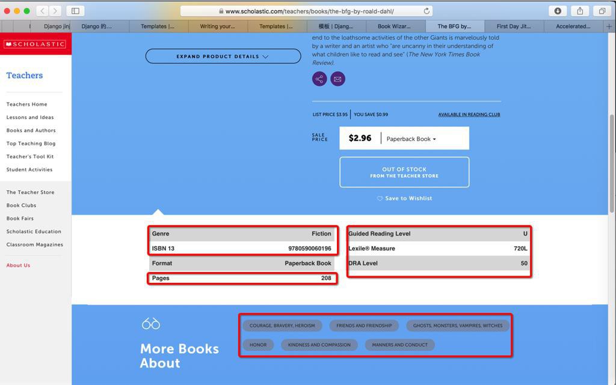Open Teacher's Tool Kit
616x385 pixels.
[x=30, y=156]
